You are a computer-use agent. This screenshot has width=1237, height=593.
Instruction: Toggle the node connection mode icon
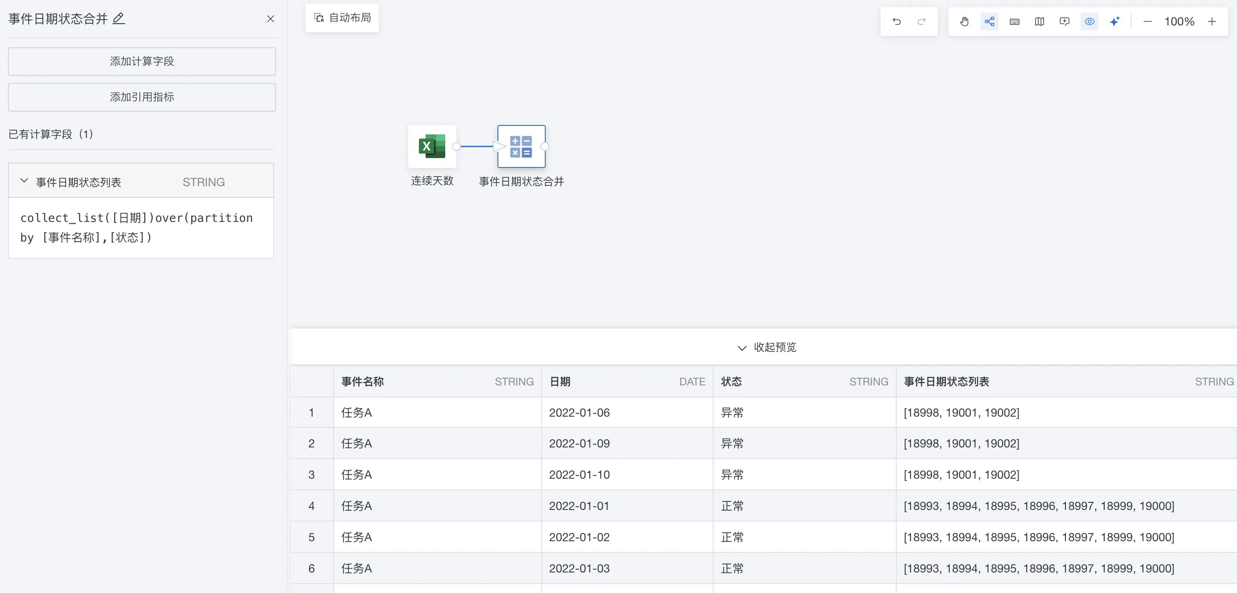[x=989, y=21]
